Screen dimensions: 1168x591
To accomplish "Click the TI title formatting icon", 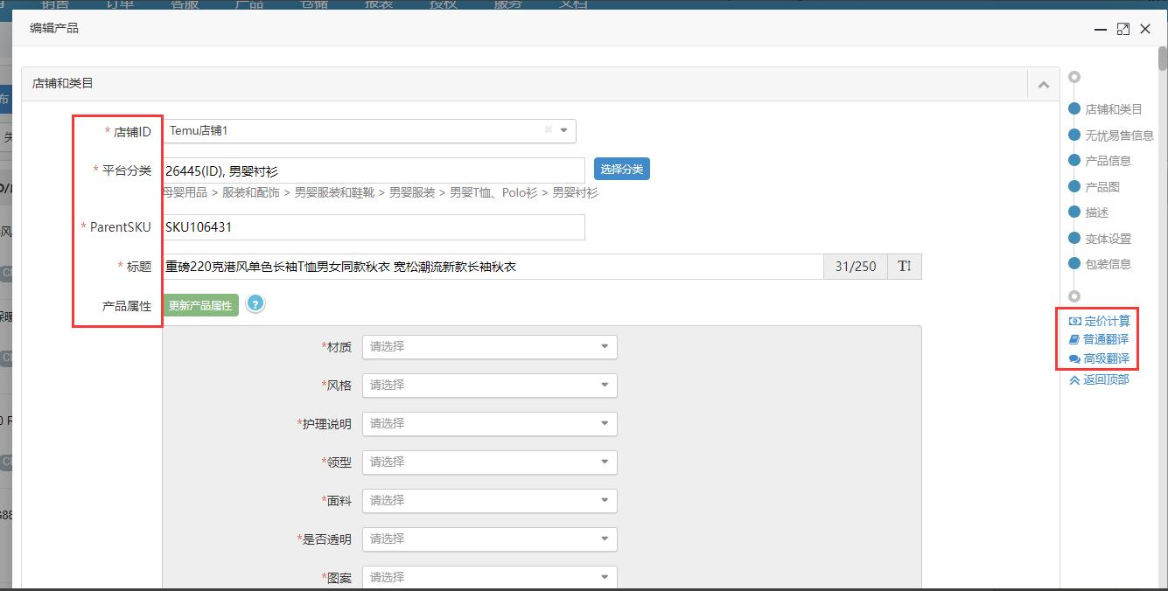I will click(904, 266).
